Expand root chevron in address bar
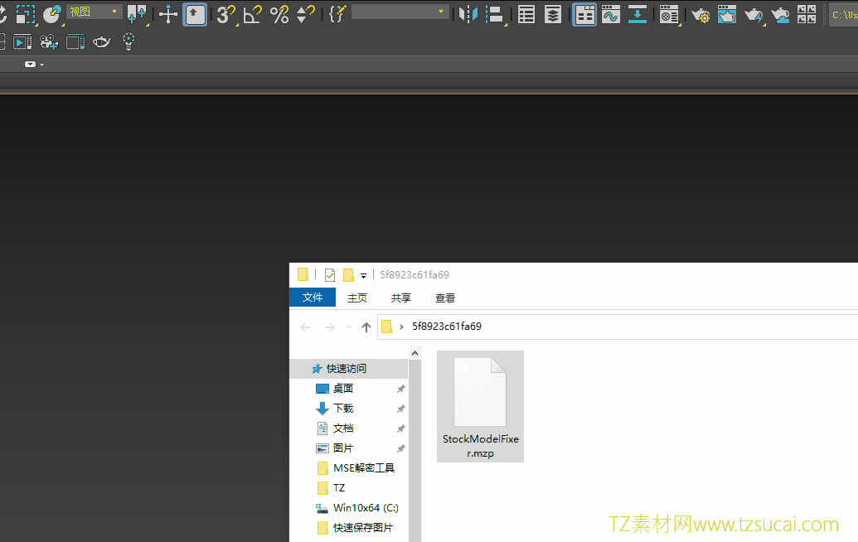This screenshot has height=542, width=858. tap(401, 327)
